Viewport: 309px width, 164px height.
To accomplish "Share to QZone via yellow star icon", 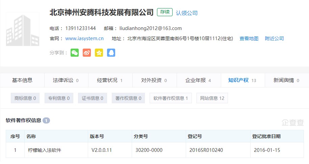I will tap(99, 53).
